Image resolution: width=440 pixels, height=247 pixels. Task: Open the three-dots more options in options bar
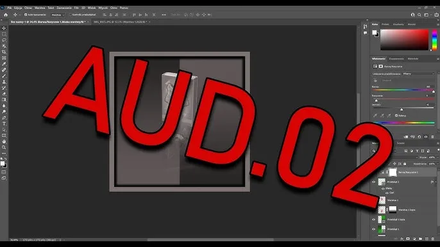coord(164,15)
